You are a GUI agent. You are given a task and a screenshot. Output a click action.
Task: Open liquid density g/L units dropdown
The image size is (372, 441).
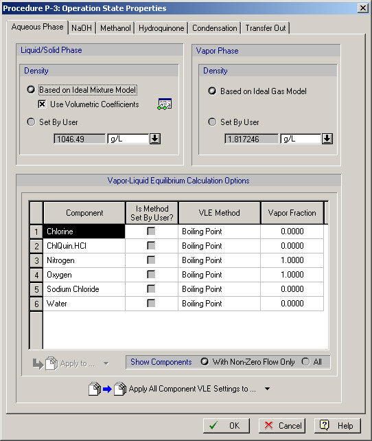point(155,139)
